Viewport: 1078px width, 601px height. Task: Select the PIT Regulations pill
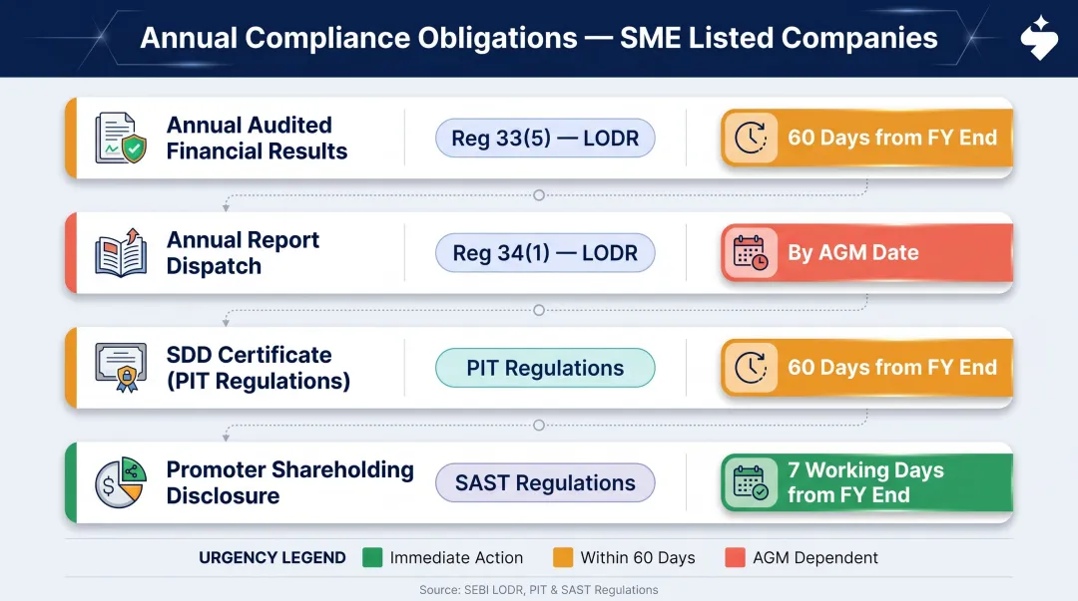[x=545, y=368]
